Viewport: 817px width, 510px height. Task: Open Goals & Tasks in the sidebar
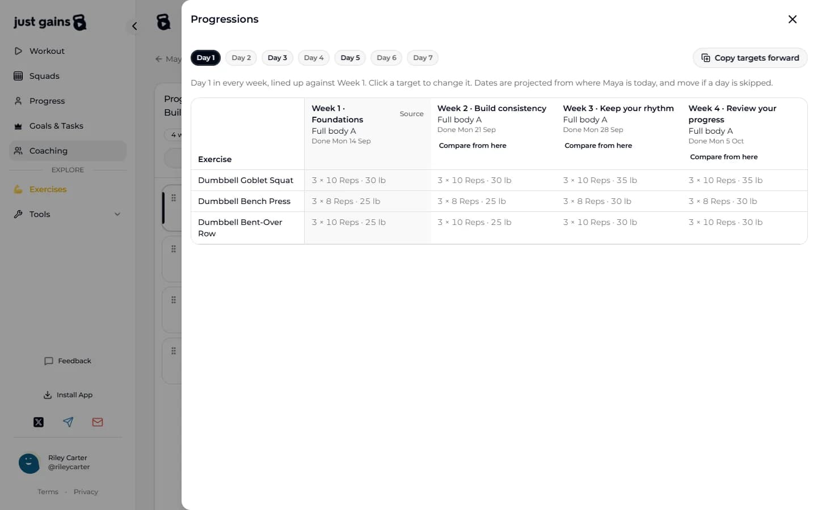click(68, 126)
